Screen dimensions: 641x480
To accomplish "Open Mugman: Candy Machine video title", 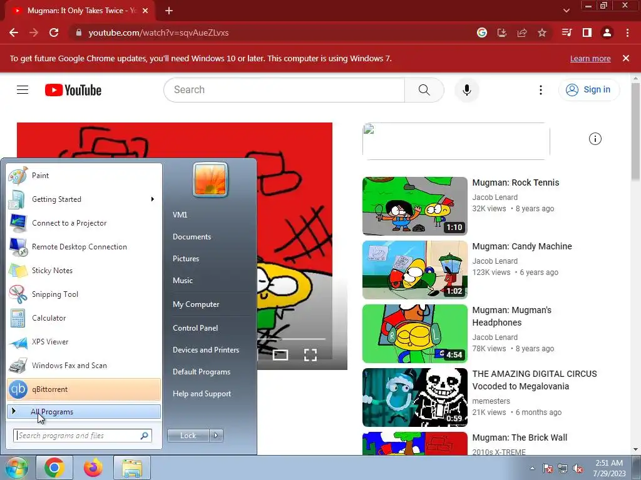I will 521,246.
